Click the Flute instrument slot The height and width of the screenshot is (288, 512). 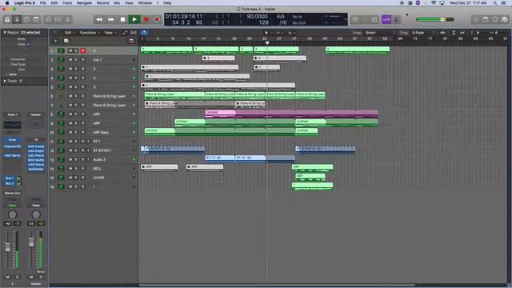point(13,139)
